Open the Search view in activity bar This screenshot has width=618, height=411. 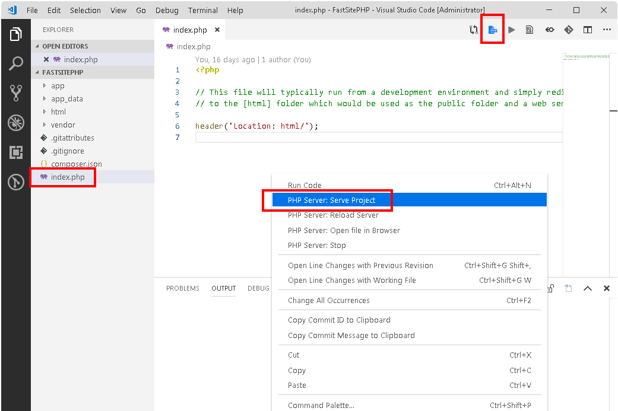coord(16,63)
